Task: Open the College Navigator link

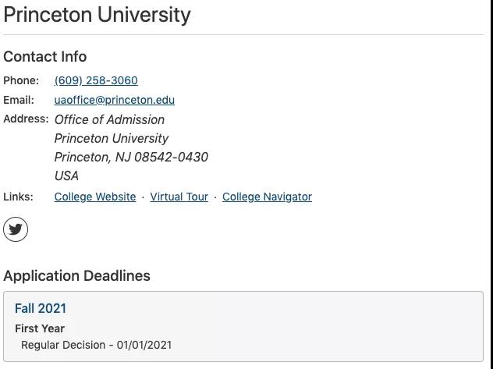Action: click(267, 197)
